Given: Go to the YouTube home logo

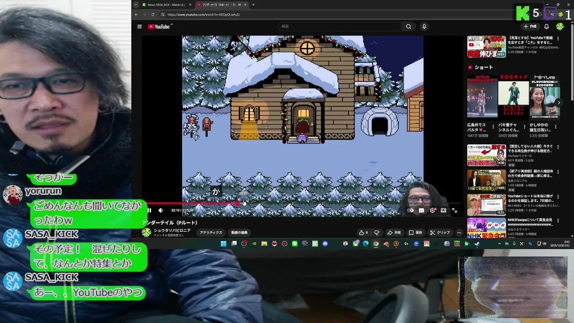Looking at the screenshot, I should 159,27.
